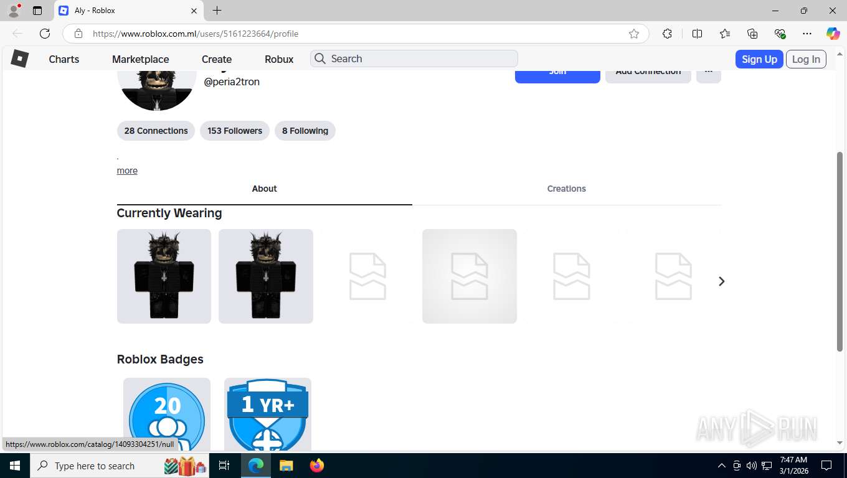The height and width of the screenshot is (478, 847).
Task: Add page to favorites star icon
Action: click(x=634, y=34)
